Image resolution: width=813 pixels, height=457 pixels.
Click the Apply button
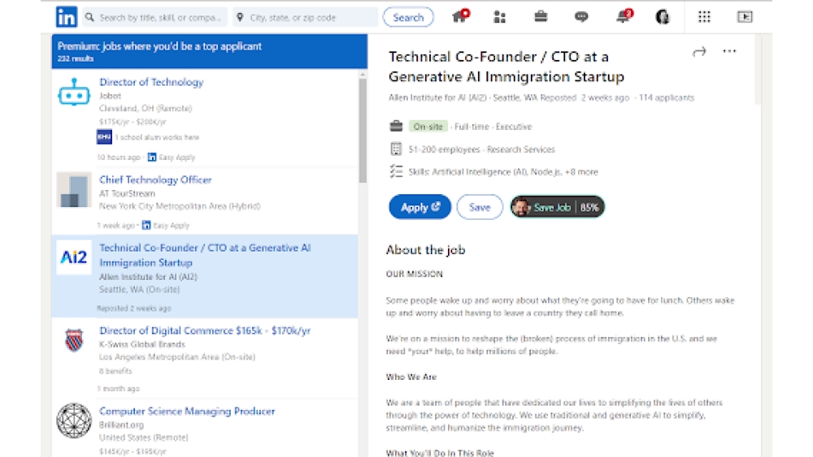click(420, 207)
